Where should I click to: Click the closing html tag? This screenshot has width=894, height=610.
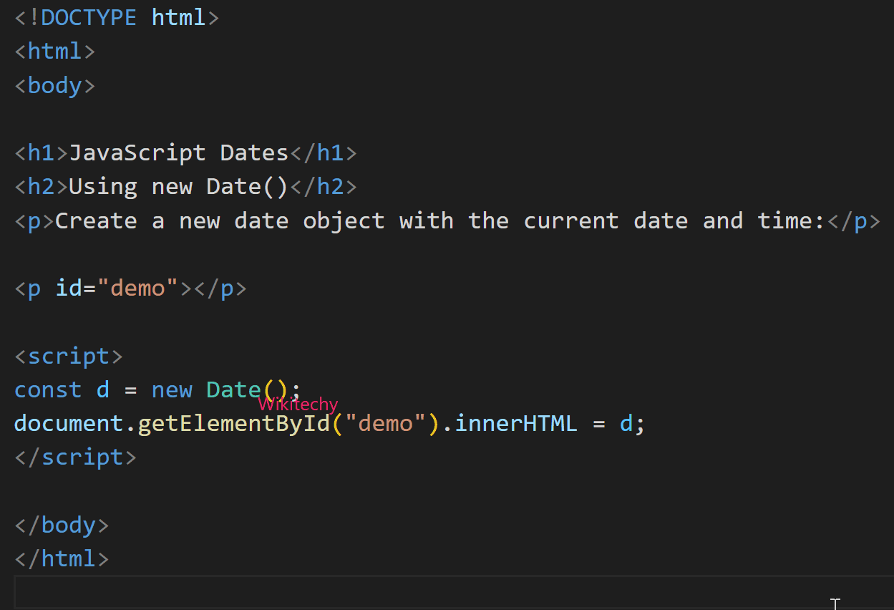point(61,558)
